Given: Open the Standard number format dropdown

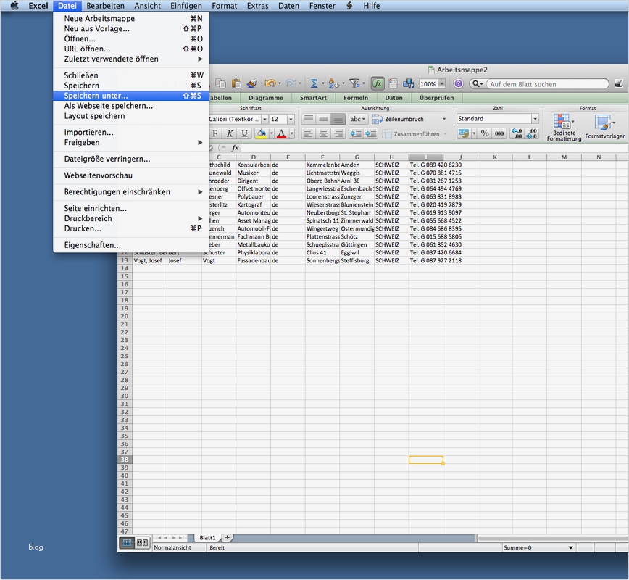Looking at the screenshot, I should (x=535, y=119).
